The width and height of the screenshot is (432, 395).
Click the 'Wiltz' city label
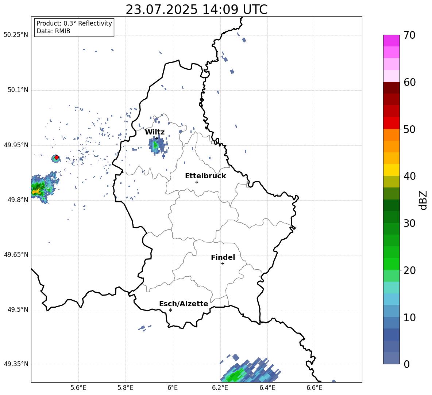pyautogui.click(x=155, y=132)
